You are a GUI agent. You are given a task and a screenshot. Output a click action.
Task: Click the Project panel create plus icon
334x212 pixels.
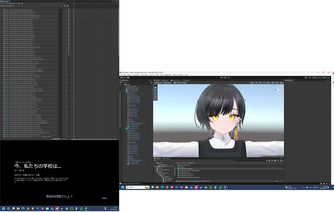tap(154, 161)
